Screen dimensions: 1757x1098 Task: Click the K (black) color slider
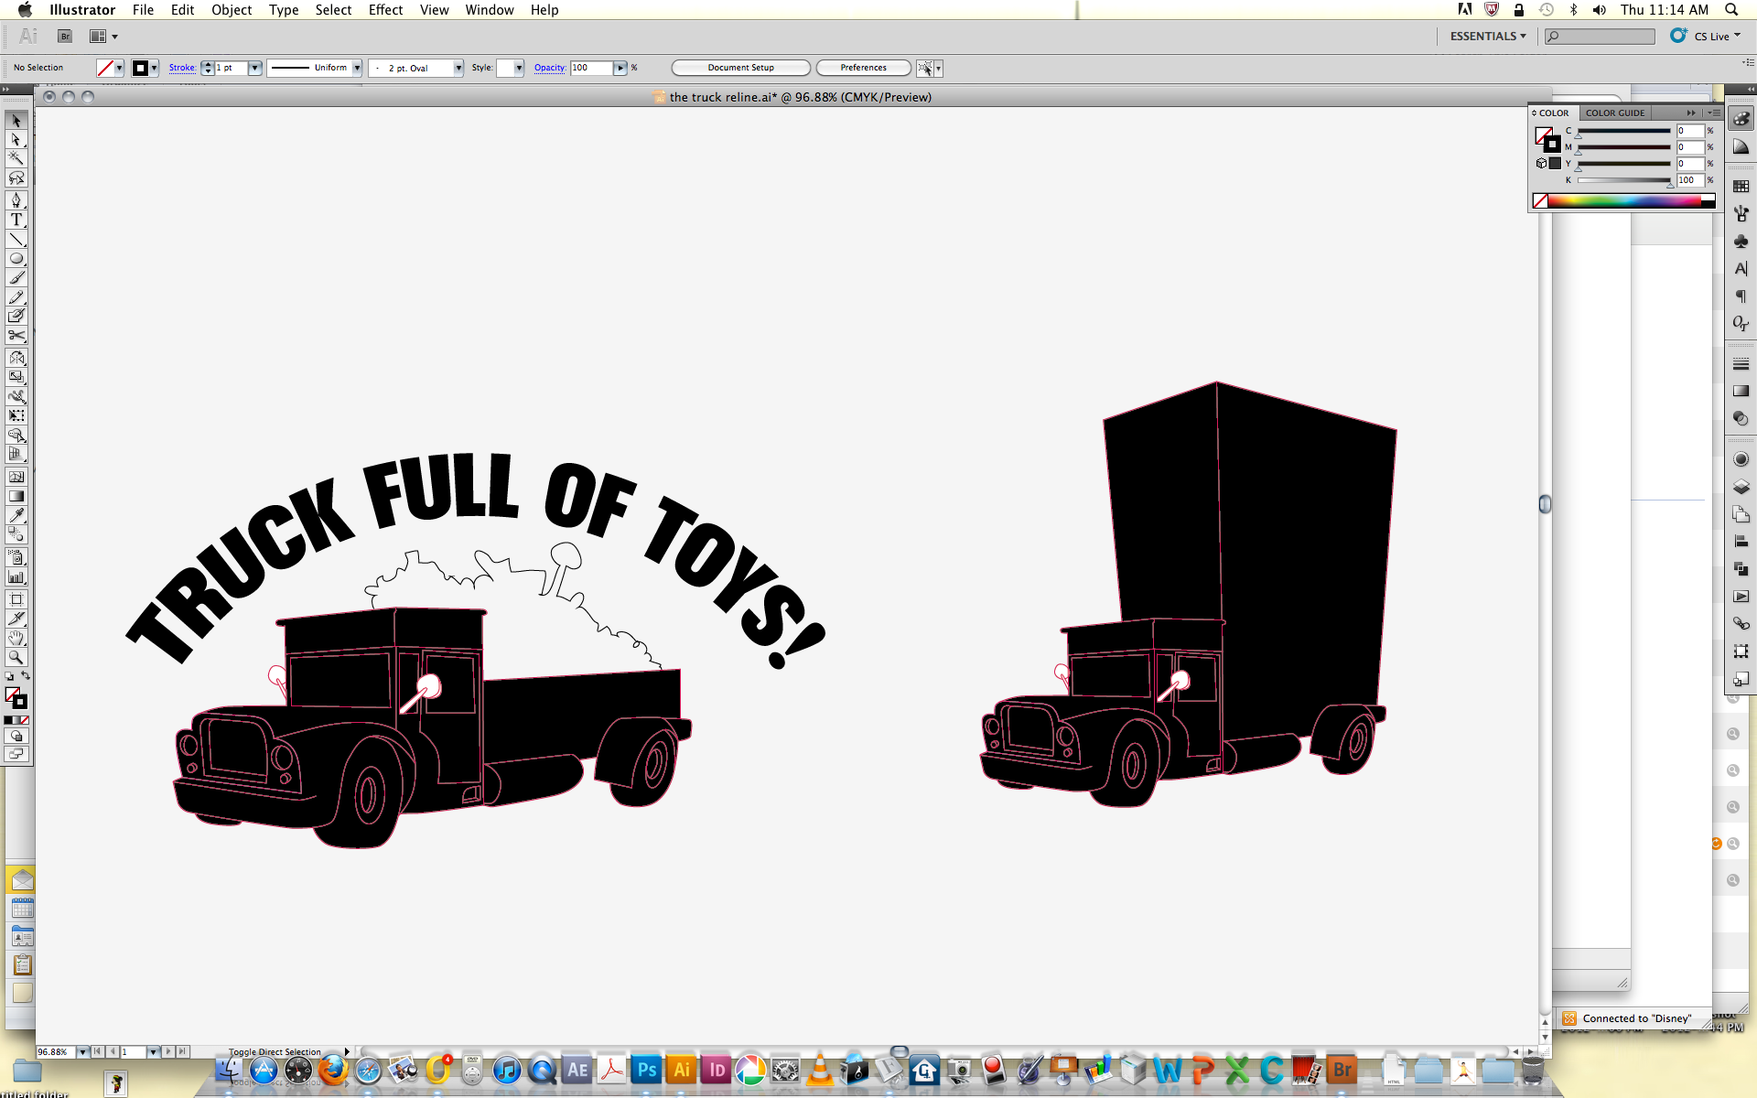[1624, 180]
